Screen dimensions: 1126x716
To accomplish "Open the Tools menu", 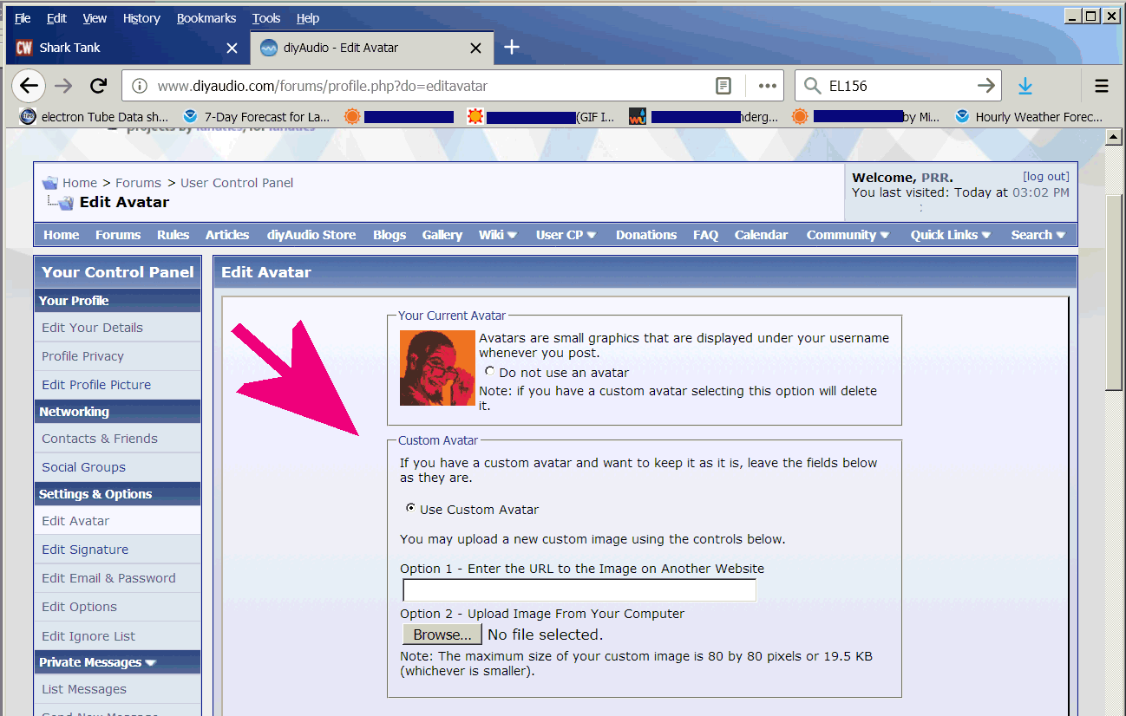I will (266, 18).
